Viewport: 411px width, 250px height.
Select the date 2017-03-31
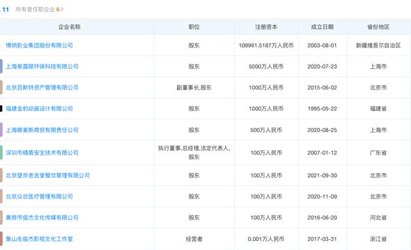(322, 239)
